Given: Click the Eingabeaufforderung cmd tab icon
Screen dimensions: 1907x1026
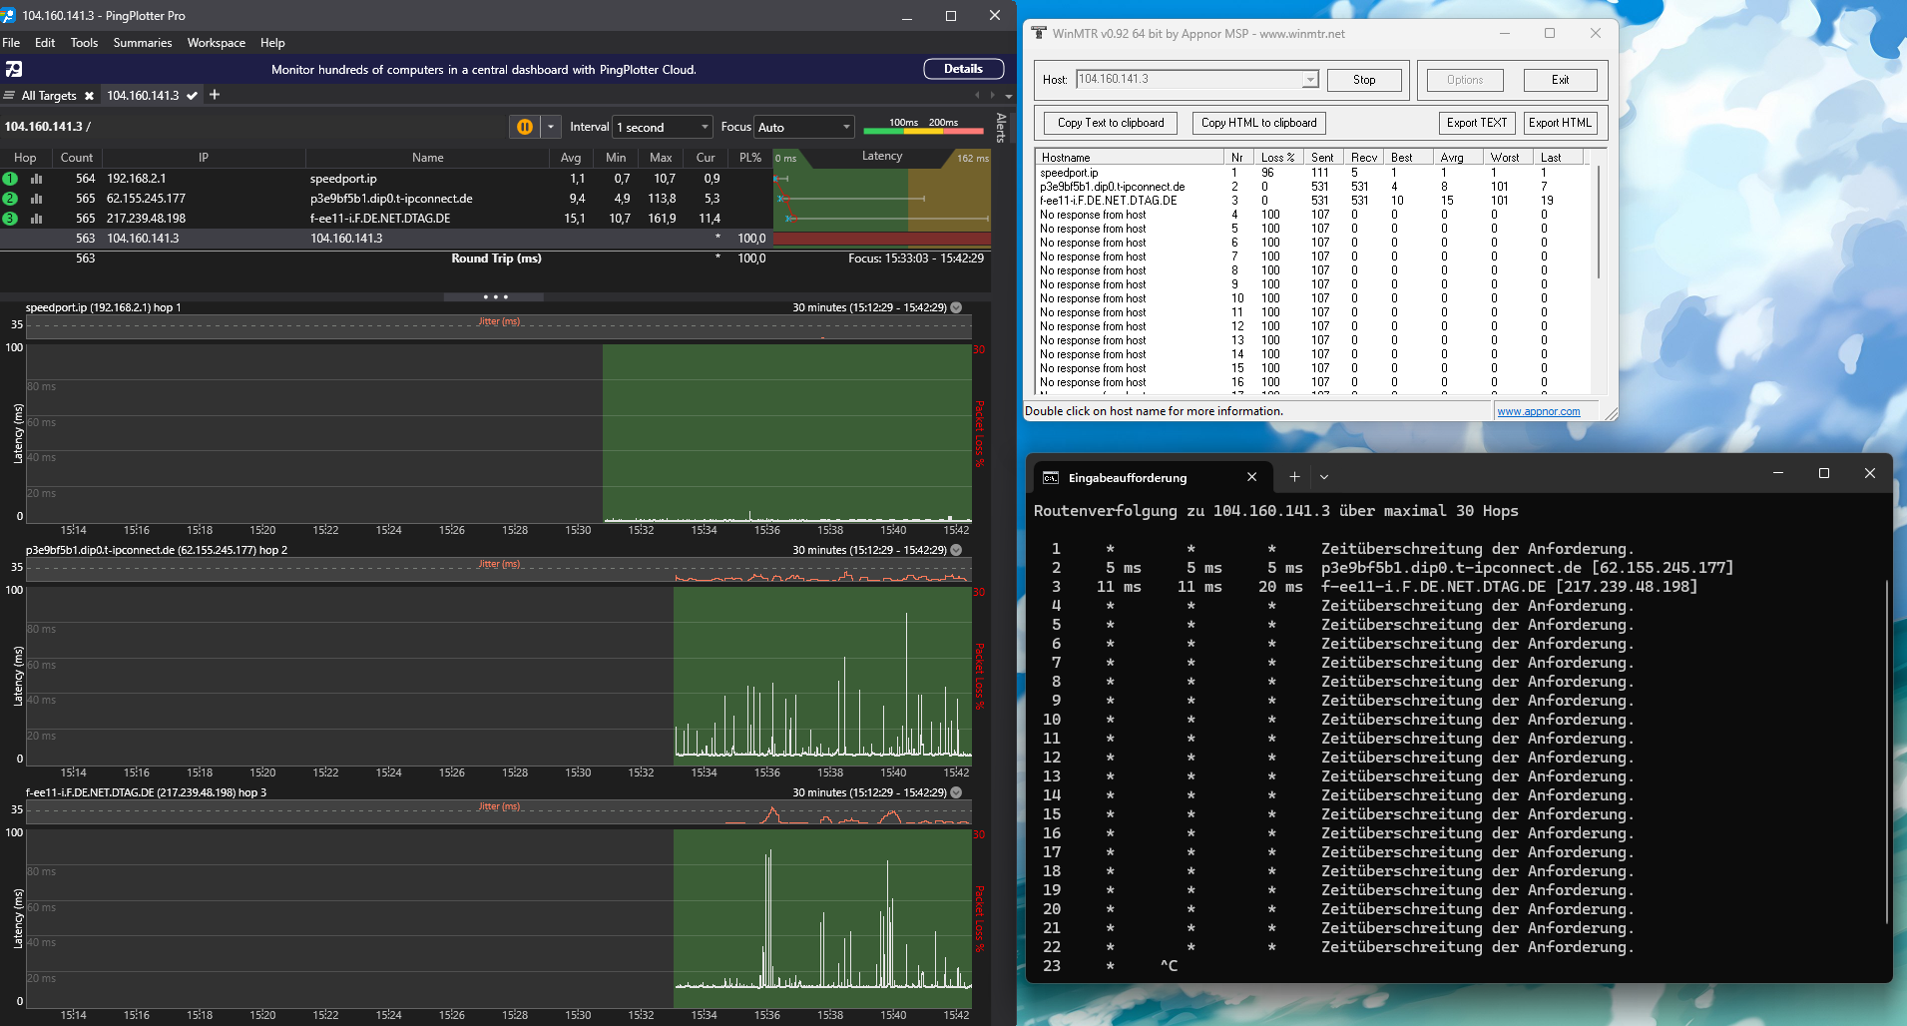Looking at the screenshot, I should (1050, 478).
